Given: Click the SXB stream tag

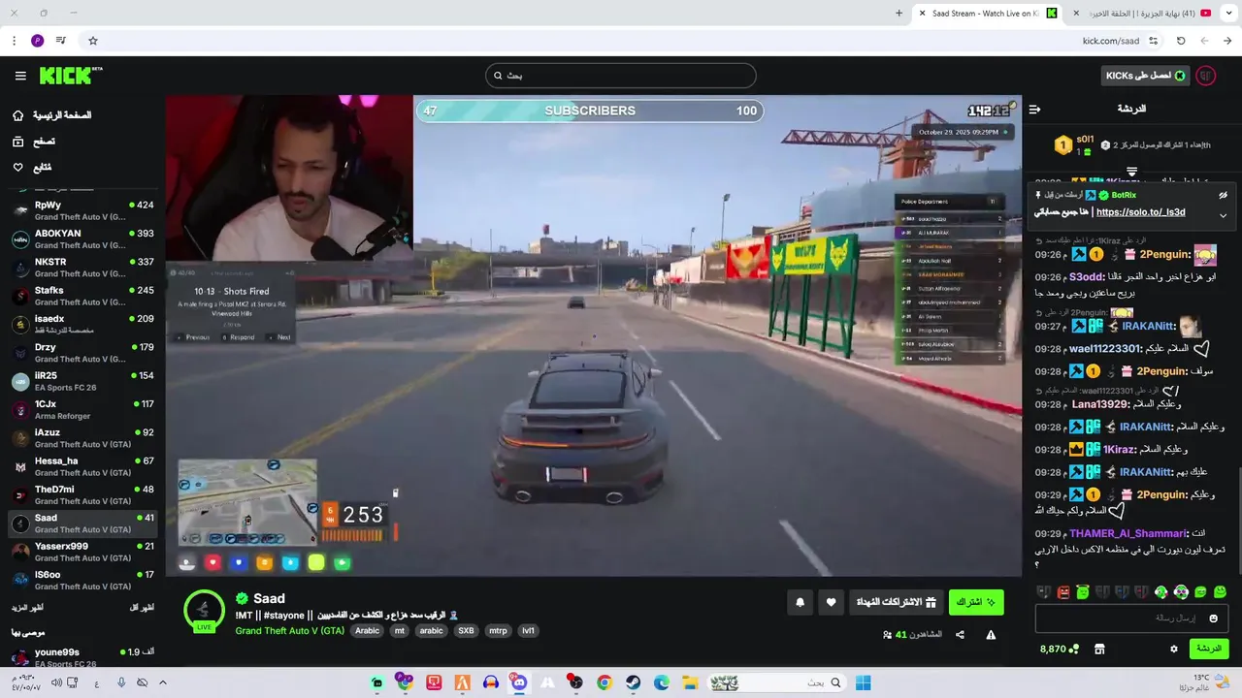Looking at the screenshot, I should pos(466,631).
